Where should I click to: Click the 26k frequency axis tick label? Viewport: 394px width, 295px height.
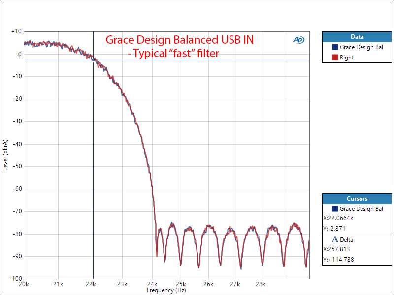pyautogui.click(x=208, y=284)
